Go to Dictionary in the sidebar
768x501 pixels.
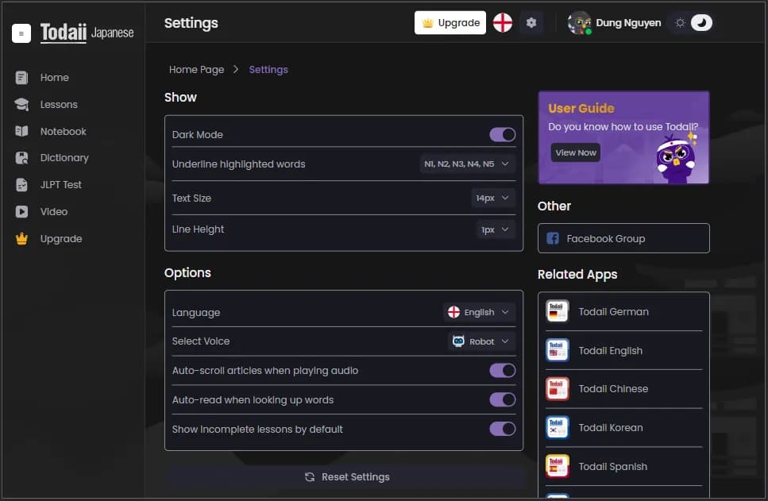pos(64,158)
